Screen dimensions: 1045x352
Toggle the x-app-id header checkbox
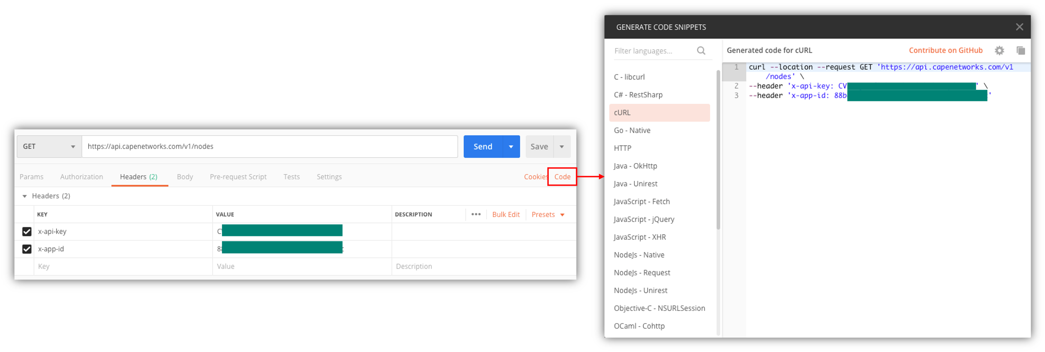coord(27,249)
